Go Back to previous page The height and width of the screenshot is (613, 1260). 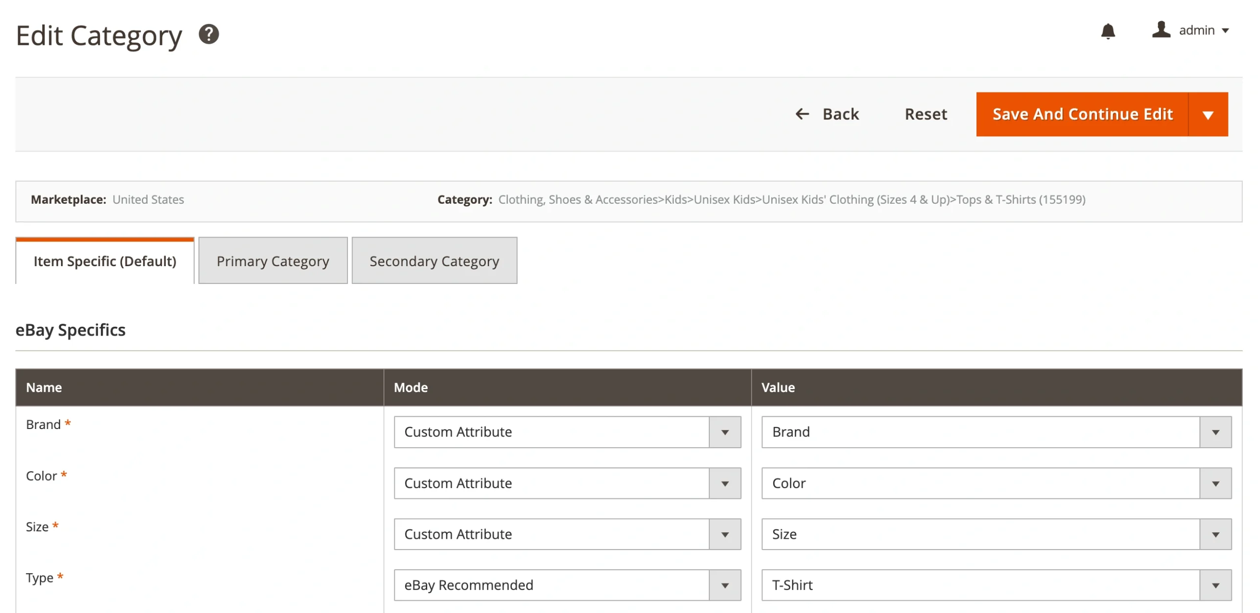click(840, 114)
